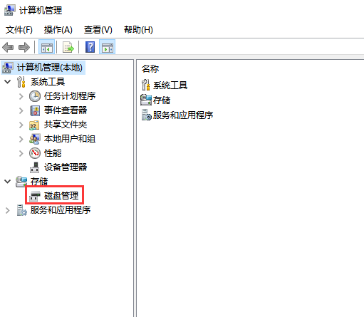This screenshot has height=317, width=364.
Task: Open the 操作(A) menu
Action: [x=58, y=30]
